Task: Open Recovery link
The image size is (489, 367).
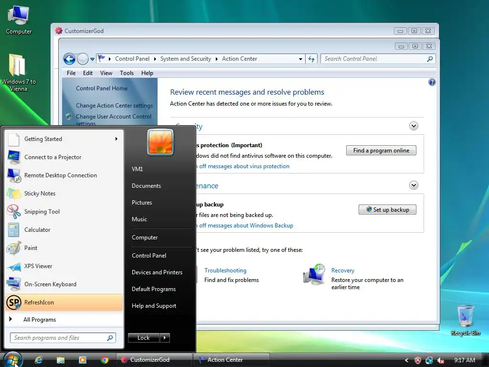Action: pyautogui.click(x=343, y=270)
